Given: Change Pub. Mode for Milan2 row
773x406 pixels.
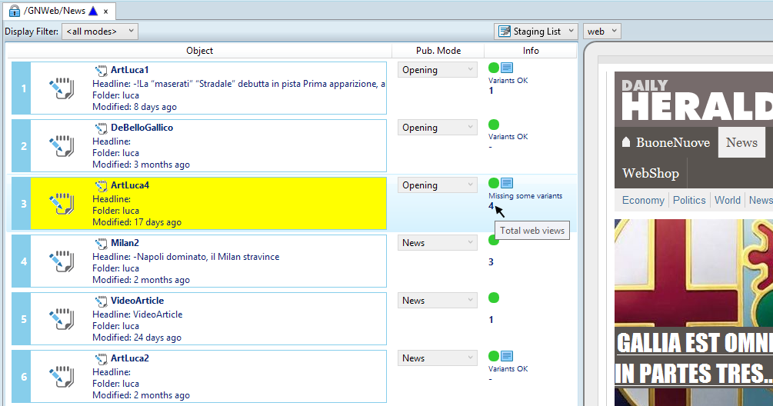Looking at the screenshot, I should coord(438,243).
